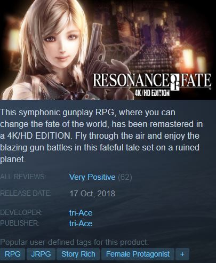Image resolution: width=216 pixels, height=263 pixels.
Task: Click the 4K/HD Edition subtitle
Action: click(x=152, y=93)
